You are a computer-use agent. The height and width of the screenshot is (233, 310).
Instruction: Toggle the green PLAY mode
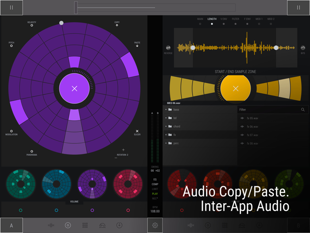pyautogui.click(x=155, y=194)
